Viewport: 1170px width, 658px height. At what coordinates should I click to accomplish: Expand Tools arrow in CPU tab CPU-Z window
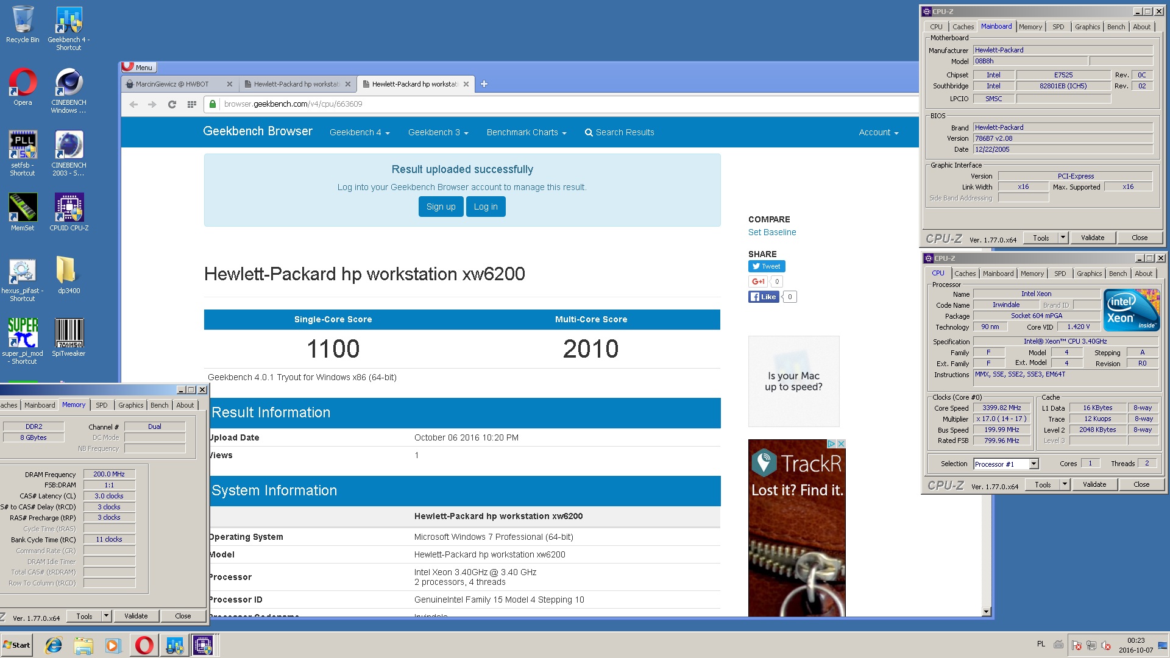coord(1065,484)
